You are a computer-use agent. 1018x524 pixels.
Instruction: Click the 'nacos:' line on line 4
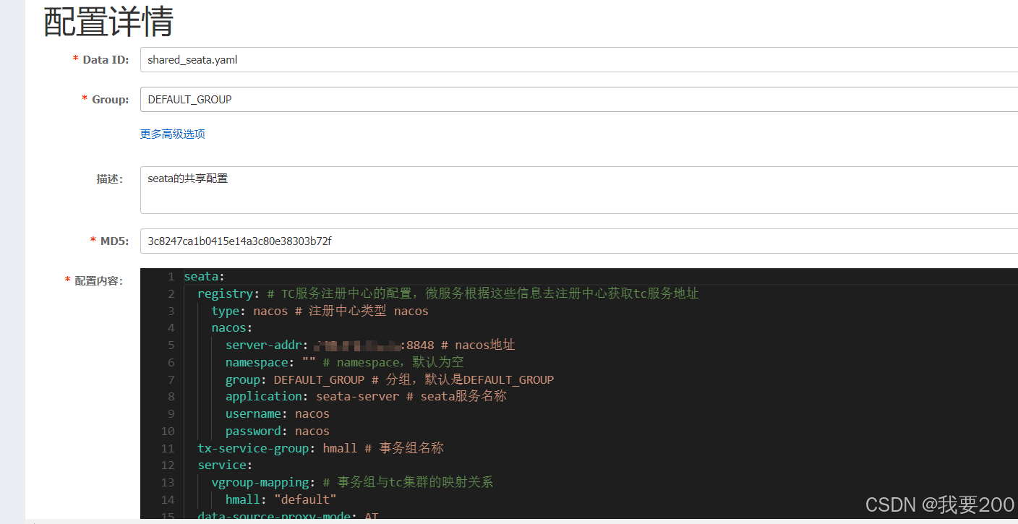[x=232, y=328]
